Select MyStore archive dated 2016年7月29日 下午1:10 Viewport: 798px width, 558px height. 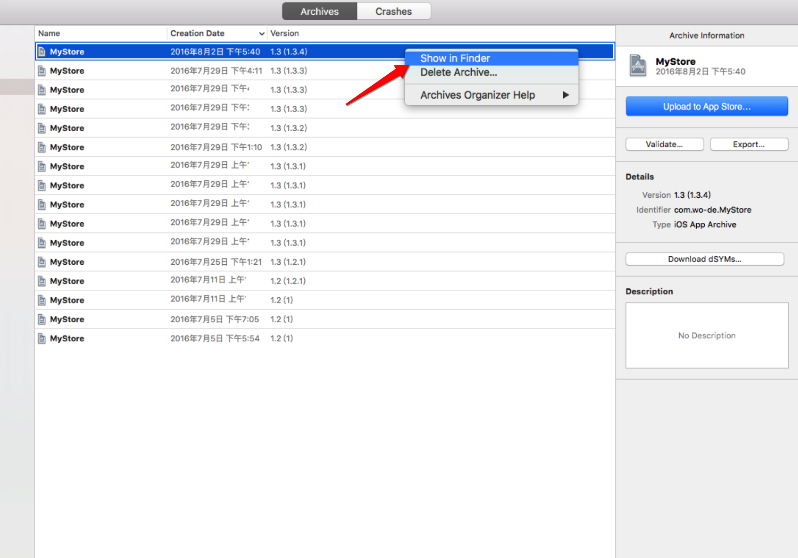click(325, 147)
